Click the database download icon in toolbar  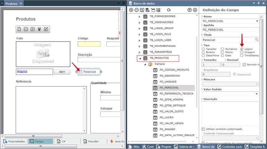pyautogui.click(x=148, y=10)
